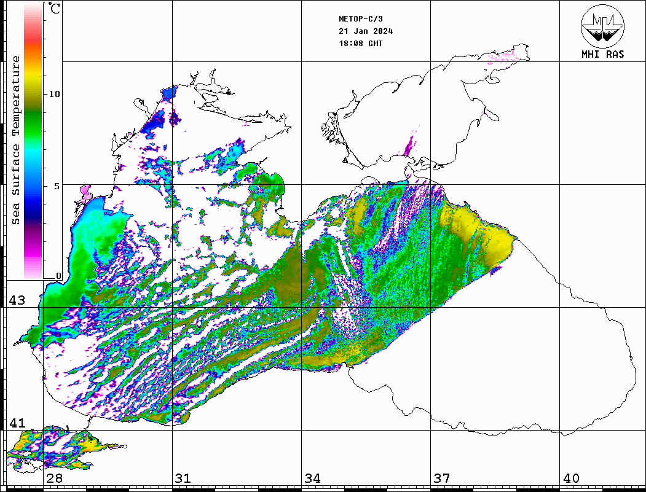Click the temperature color scale bar
646x492 pixels.
pyautogui.click(x=33, y=141)
